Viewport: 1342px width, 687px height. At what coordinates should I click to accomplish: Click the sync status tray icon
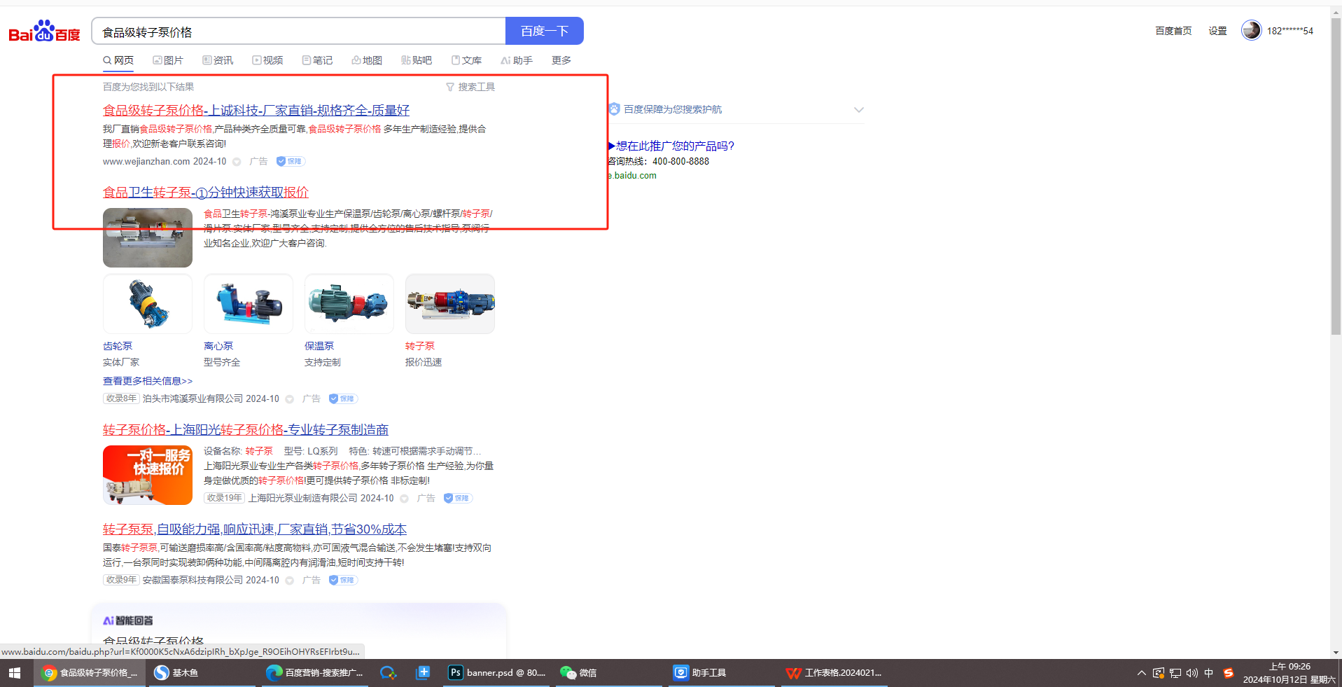1159,673
